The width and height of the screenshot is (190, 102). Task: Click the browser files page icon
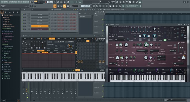(6, 12)
